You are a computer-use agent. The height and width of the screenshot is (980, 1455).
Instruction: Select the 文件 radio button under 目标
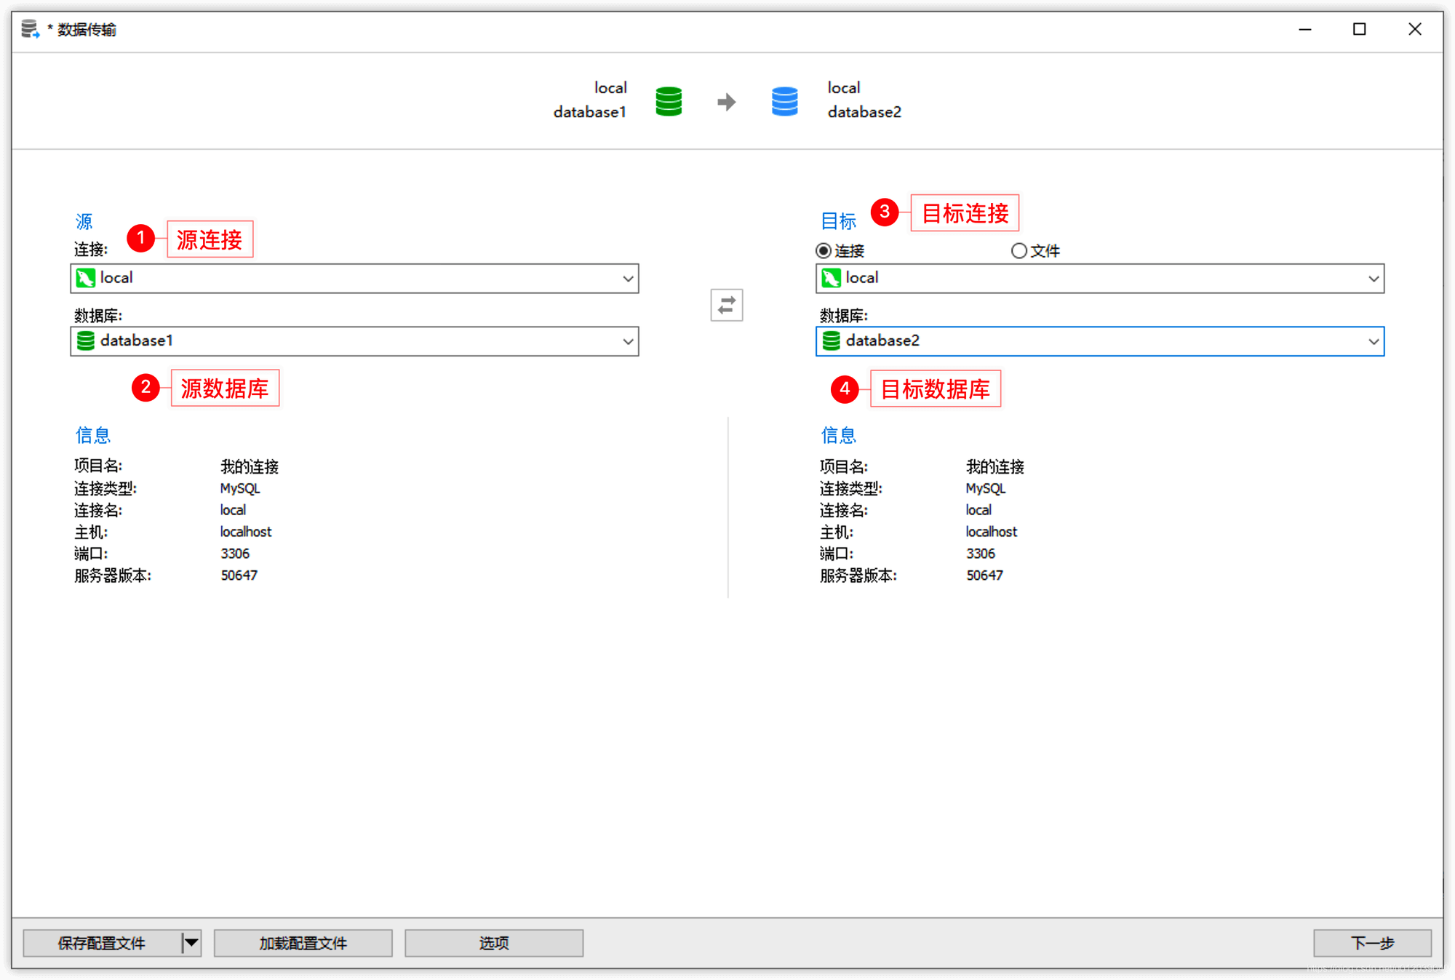1018,251
